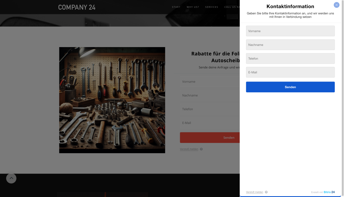Click the scroll-to-top arrow button
The width and height of the screenshot is (344, 197).
11,178
